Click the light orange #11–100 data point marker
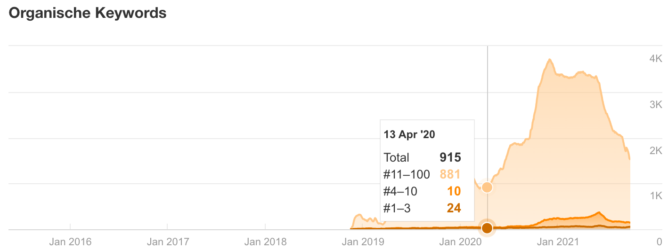The width and height of the screenshot is (668, 249). (x=487, y=187)
